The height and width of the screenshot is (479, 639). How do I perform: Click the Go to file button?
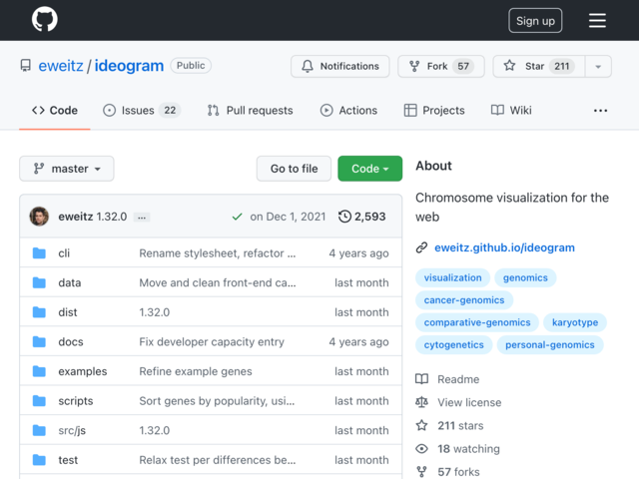(x=294, y=169)
